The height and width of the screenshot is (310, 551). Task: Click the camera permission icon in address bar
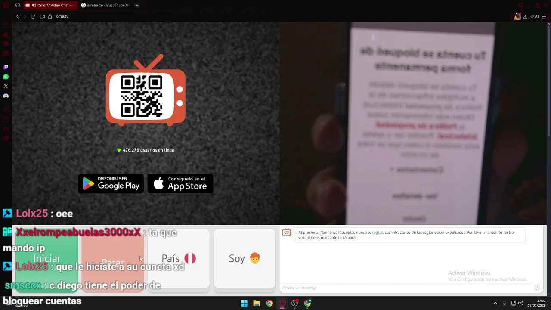click(x=42, y=16)
